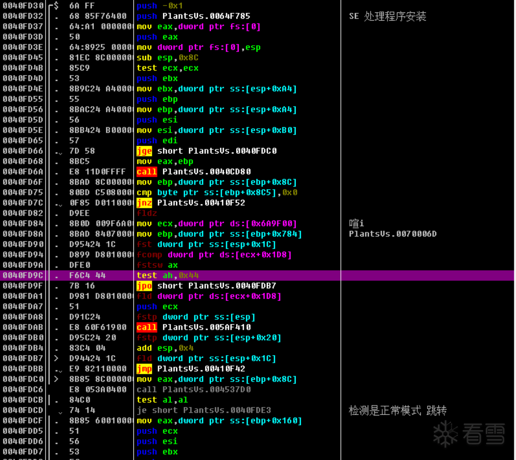The width and height of the screenshot is (516, 460).
Task: Select fld dword ptr ss:[esp+0x1C] line
Action: tap(206, 358)
